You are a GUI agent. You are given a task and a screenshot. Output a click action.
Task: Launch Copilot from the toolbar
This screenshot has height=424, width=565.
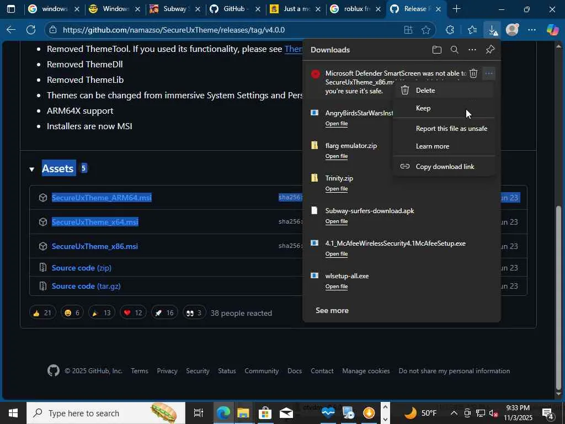tap(552, 30)
